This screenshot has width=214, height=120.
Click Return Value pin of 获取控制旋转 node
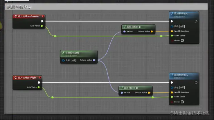click(94, 60)
